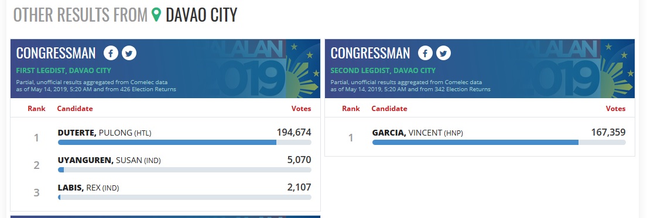Click Candidate header in second table
Image resolution: width=647 pixels, height=218 pixels.
(389, 109)
